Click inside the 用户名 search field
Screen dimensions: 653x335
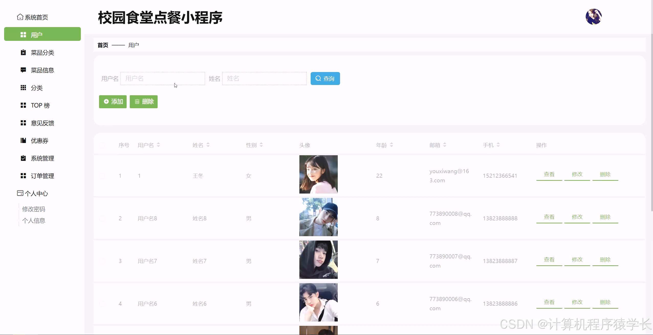click(163, 78)
